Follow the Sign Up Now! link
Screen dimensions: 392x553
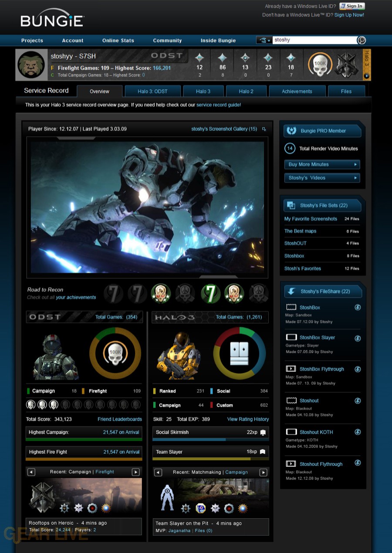coord(349,15)
